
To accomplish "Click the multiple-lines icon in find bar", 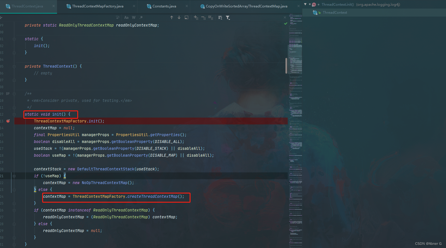I will click(x=220, y=18).
